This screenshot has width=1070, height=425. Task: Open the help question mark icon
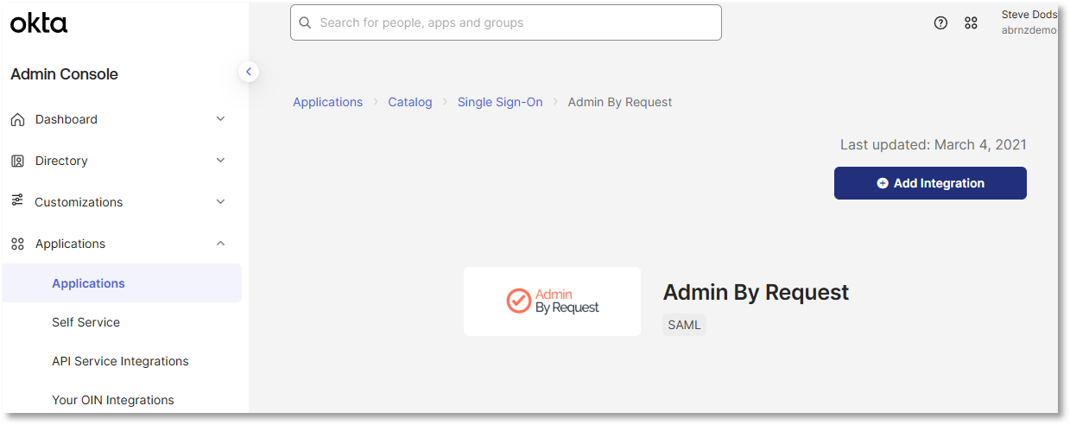click(941, 23)
